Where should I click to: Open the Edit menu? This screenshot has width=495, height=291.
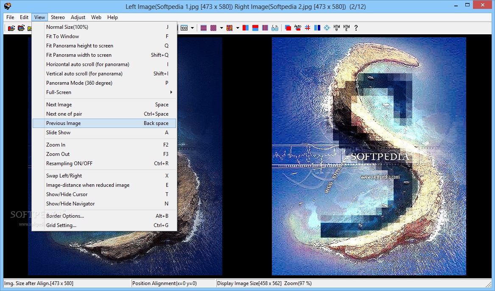24,17
